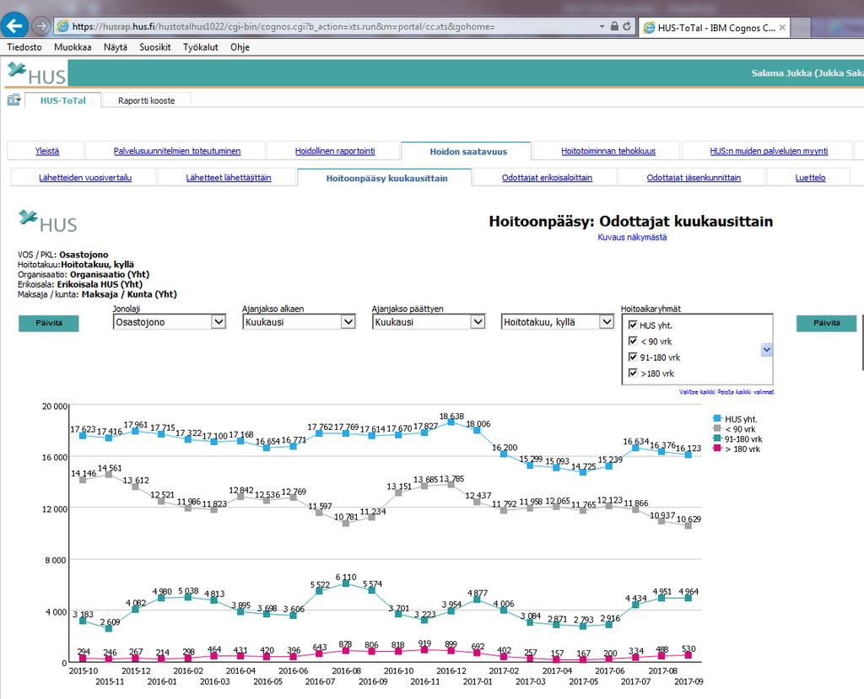The width and height of the screenshot is (864, 699).
Task: Open Lähetteiden vuosivertailu sub-tab
Action: (85, 177)
